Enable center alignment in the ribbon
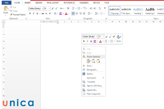 tap(77, 13)
